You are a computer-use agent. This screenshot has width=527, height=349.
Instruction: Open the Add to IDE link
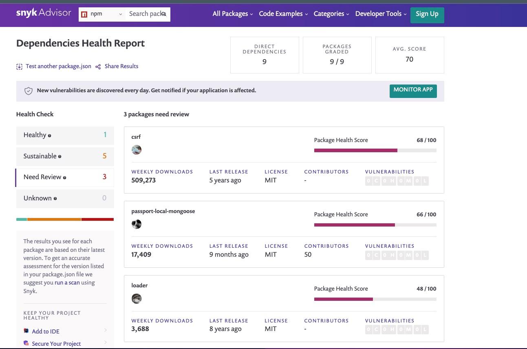[46, 331]
